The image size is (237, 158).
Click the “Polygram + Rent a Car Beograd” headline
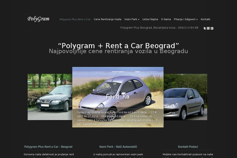click(118, 45)
